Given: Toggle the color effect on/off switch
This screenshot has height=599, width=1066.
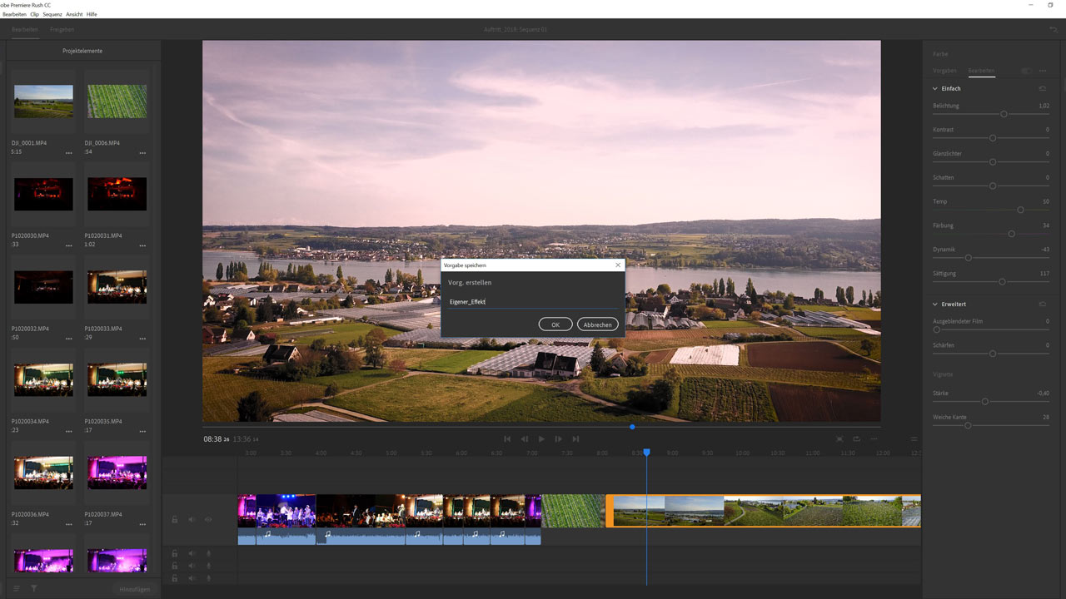Looking at the screenshot, I should 1026,72.
